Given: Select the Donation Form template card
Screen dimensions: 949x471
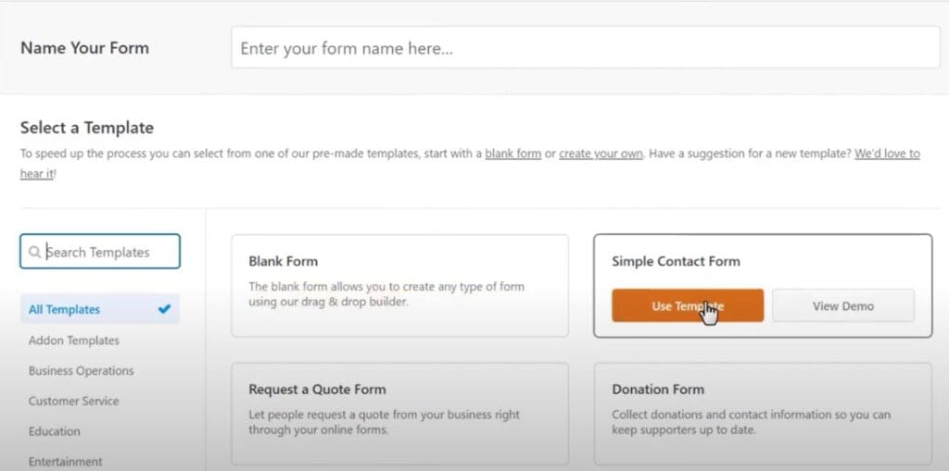Looking at the screenshot, I should [x=763, y=414].
